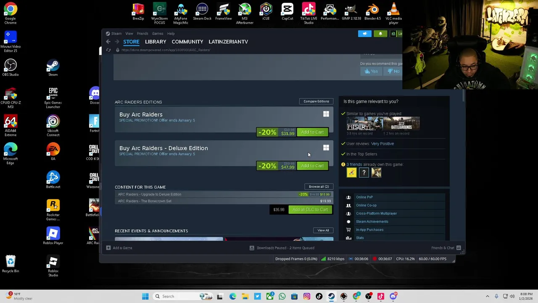Open the Steam menu
The image size is (538, 303).
[x=113, y=34]
